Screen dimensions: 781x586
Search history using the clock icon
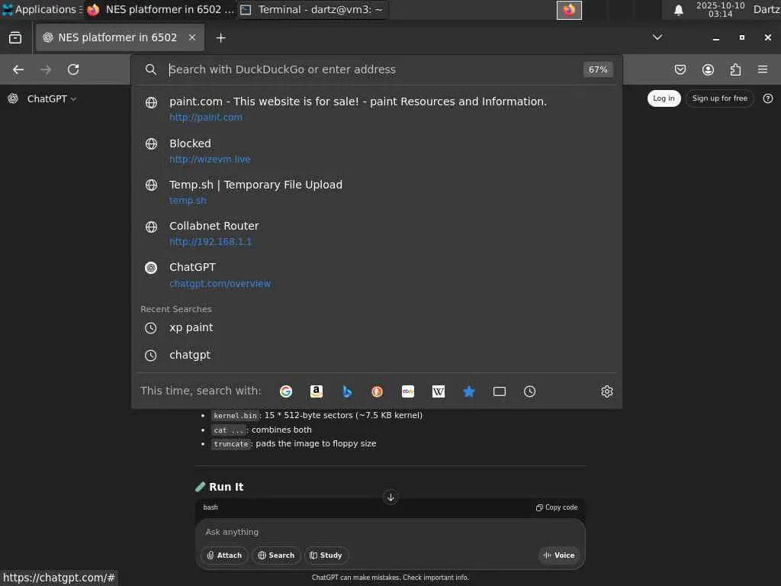point(529,391)
